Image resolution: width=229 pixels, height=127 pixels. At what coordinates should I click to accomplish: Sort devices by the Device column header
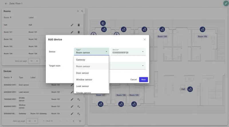coord(8,78)
